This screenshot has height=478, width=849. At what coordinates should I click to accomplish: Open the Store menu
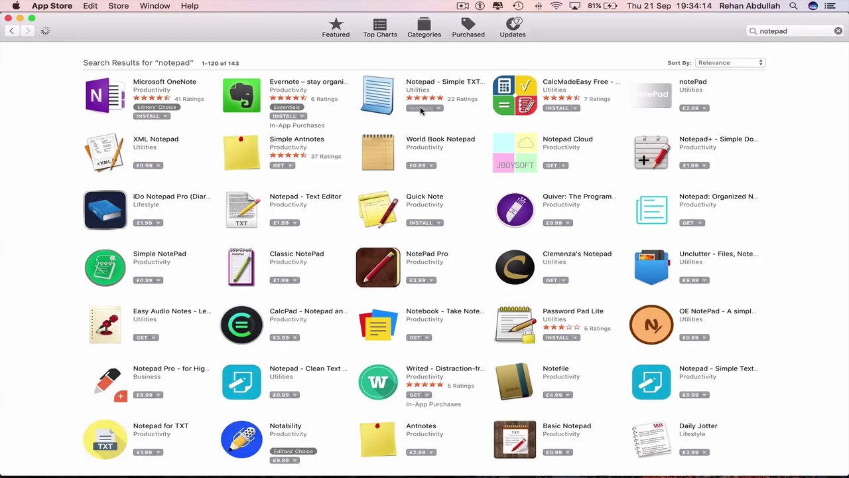(119, 5)
